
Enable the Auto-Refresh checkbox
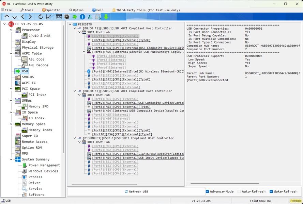pos(239,191)
